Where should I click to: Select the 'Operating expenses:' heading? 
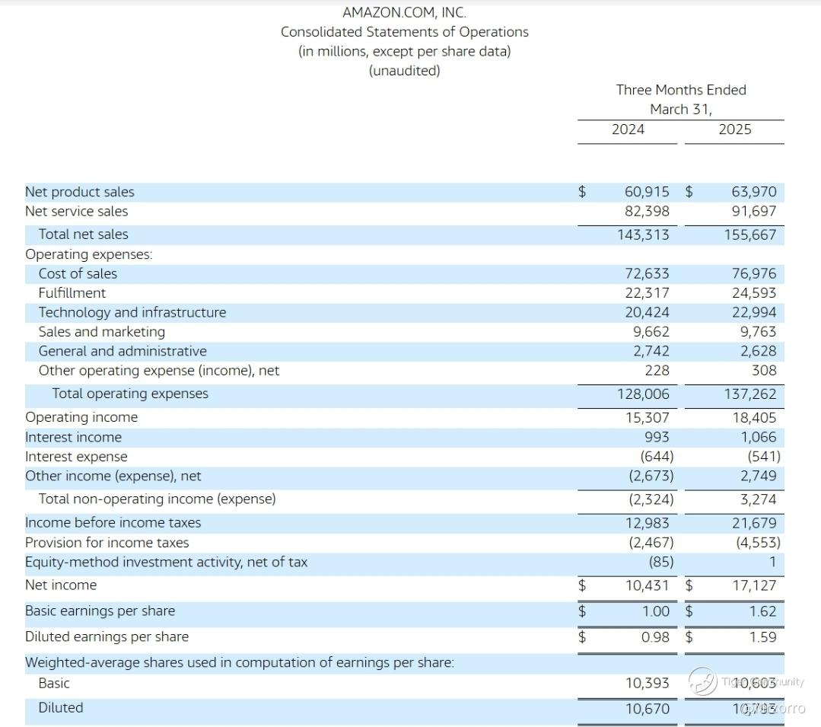coord(89,254)
